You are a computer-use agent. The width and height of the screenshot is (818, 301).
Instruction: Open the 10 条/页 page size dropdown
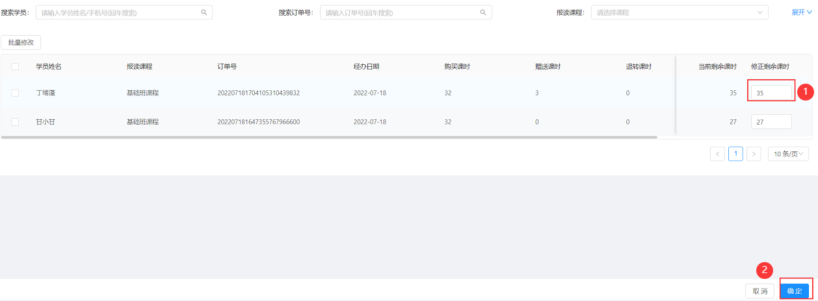click(789, 154)
